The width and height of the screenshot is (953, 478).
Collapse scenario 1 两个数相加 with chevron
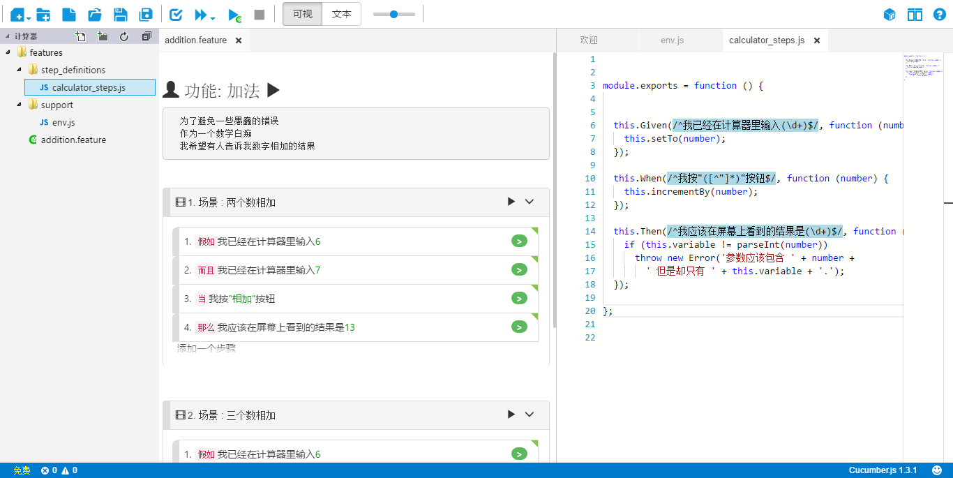[530, 202]
